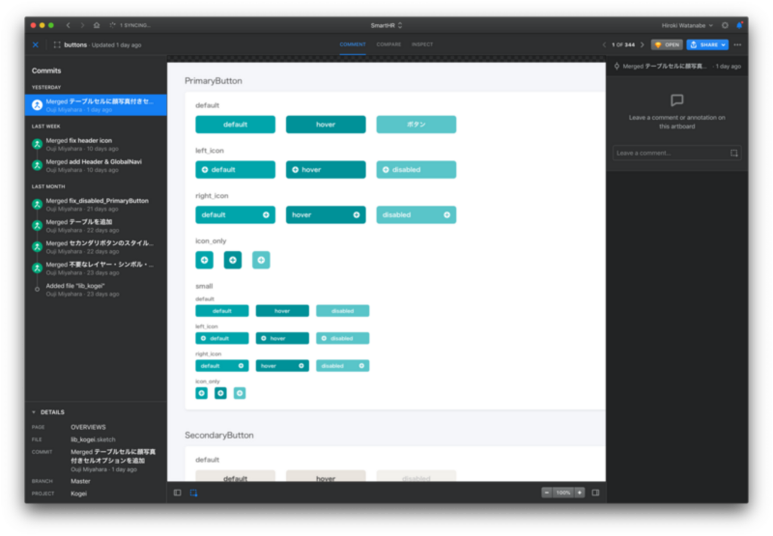Click the 'Leave a comment' input field

[x=666, y=153]
